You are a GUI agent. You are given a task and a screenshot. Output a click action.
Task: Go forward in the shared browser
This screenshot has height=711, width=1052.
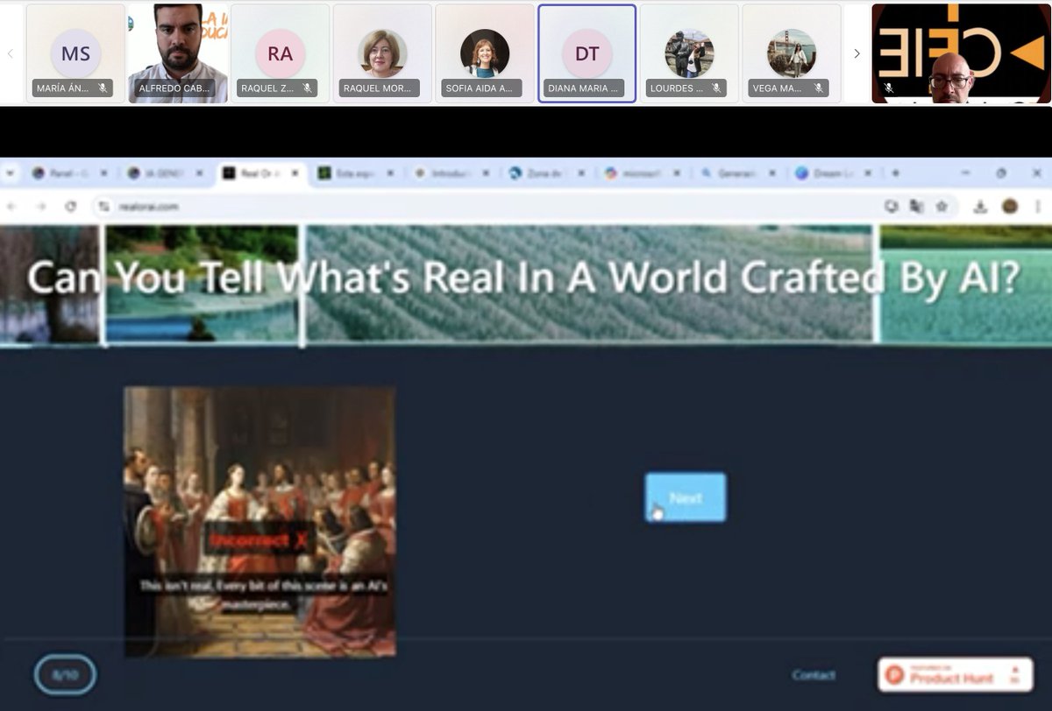41,207
